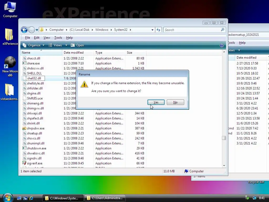The width and height of the screenshot is (269, 202).
Task: Open the recent pages dropdown arrow
Action: 37,30
